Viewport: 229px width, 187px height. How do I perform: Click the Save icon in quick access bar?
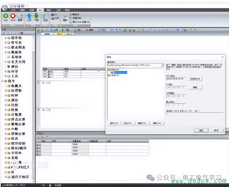tap(18, 6)
